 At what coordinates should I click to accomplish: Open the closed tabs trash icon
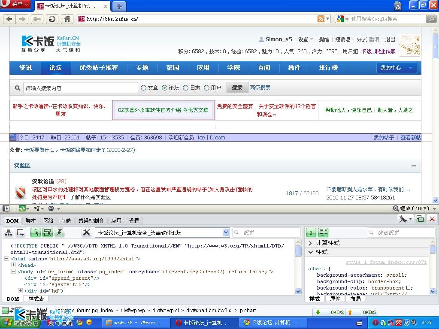point(397,6)
